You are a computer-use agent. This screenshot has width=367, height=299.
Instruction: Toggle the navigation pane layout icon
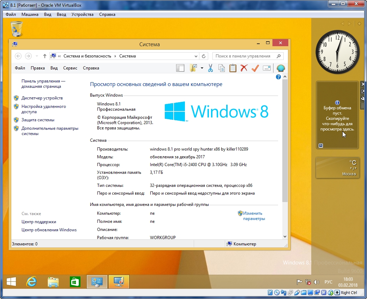[180, 68]
